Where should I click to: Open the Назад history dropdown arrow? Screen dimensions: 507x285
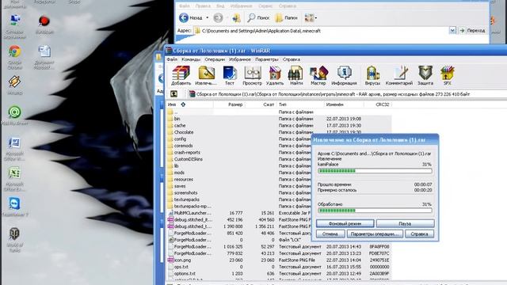pos(208,17)
